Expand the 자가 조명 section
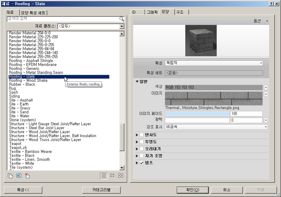The height and width of the screenshot is (197, 281). point(137,156)
